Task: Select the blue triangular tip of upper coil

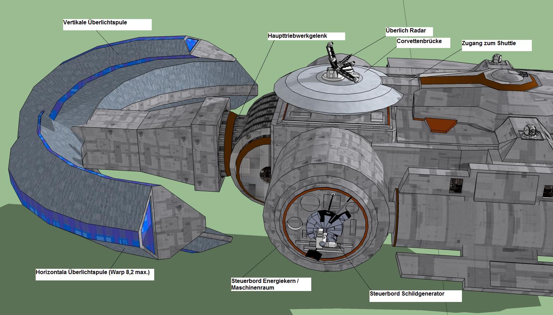Action: coord(191,44)
